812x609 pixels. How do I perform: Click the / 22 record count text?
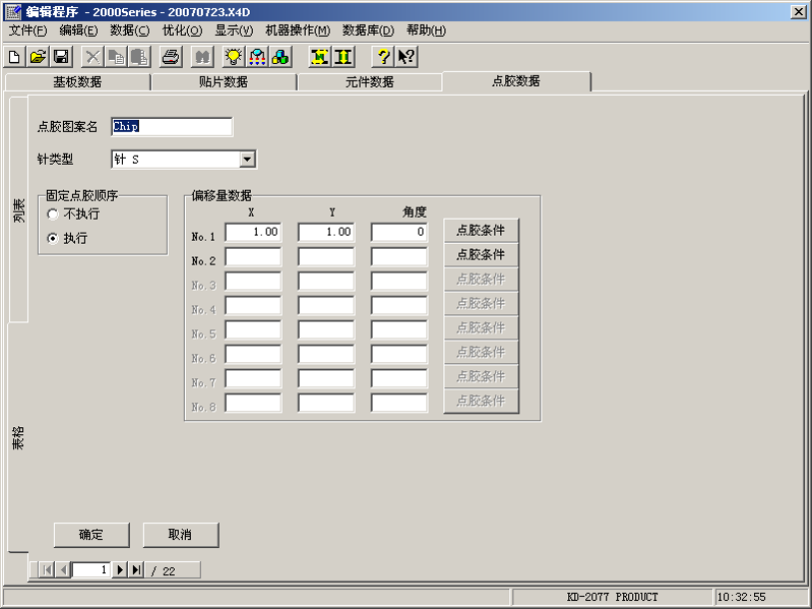coord(163,571)
